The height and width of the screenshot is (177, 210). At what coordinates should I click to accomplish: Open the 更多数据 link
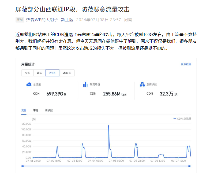[x=186, y=64]
